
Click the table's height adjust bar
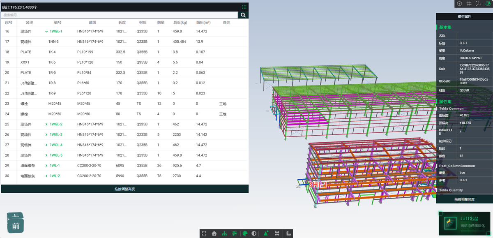125,189
